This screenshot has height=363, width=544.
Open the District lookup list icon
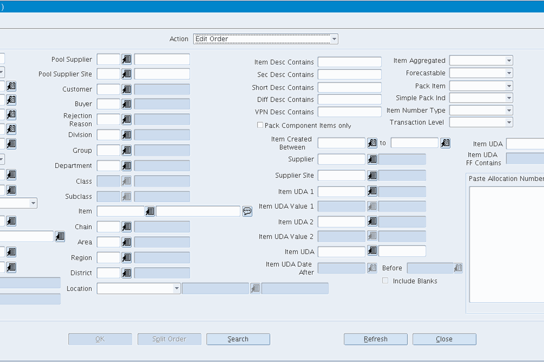(126, 273)
